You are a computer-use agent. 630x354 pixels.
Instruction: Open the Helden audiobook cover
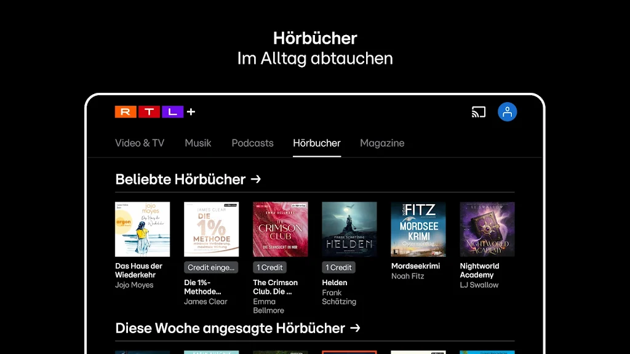pos(349,229)
